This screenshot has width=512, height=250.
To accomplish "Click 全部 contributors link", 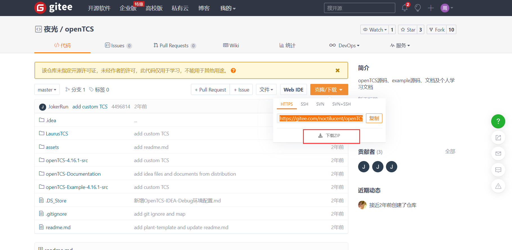I will click(x=450, y=151).
